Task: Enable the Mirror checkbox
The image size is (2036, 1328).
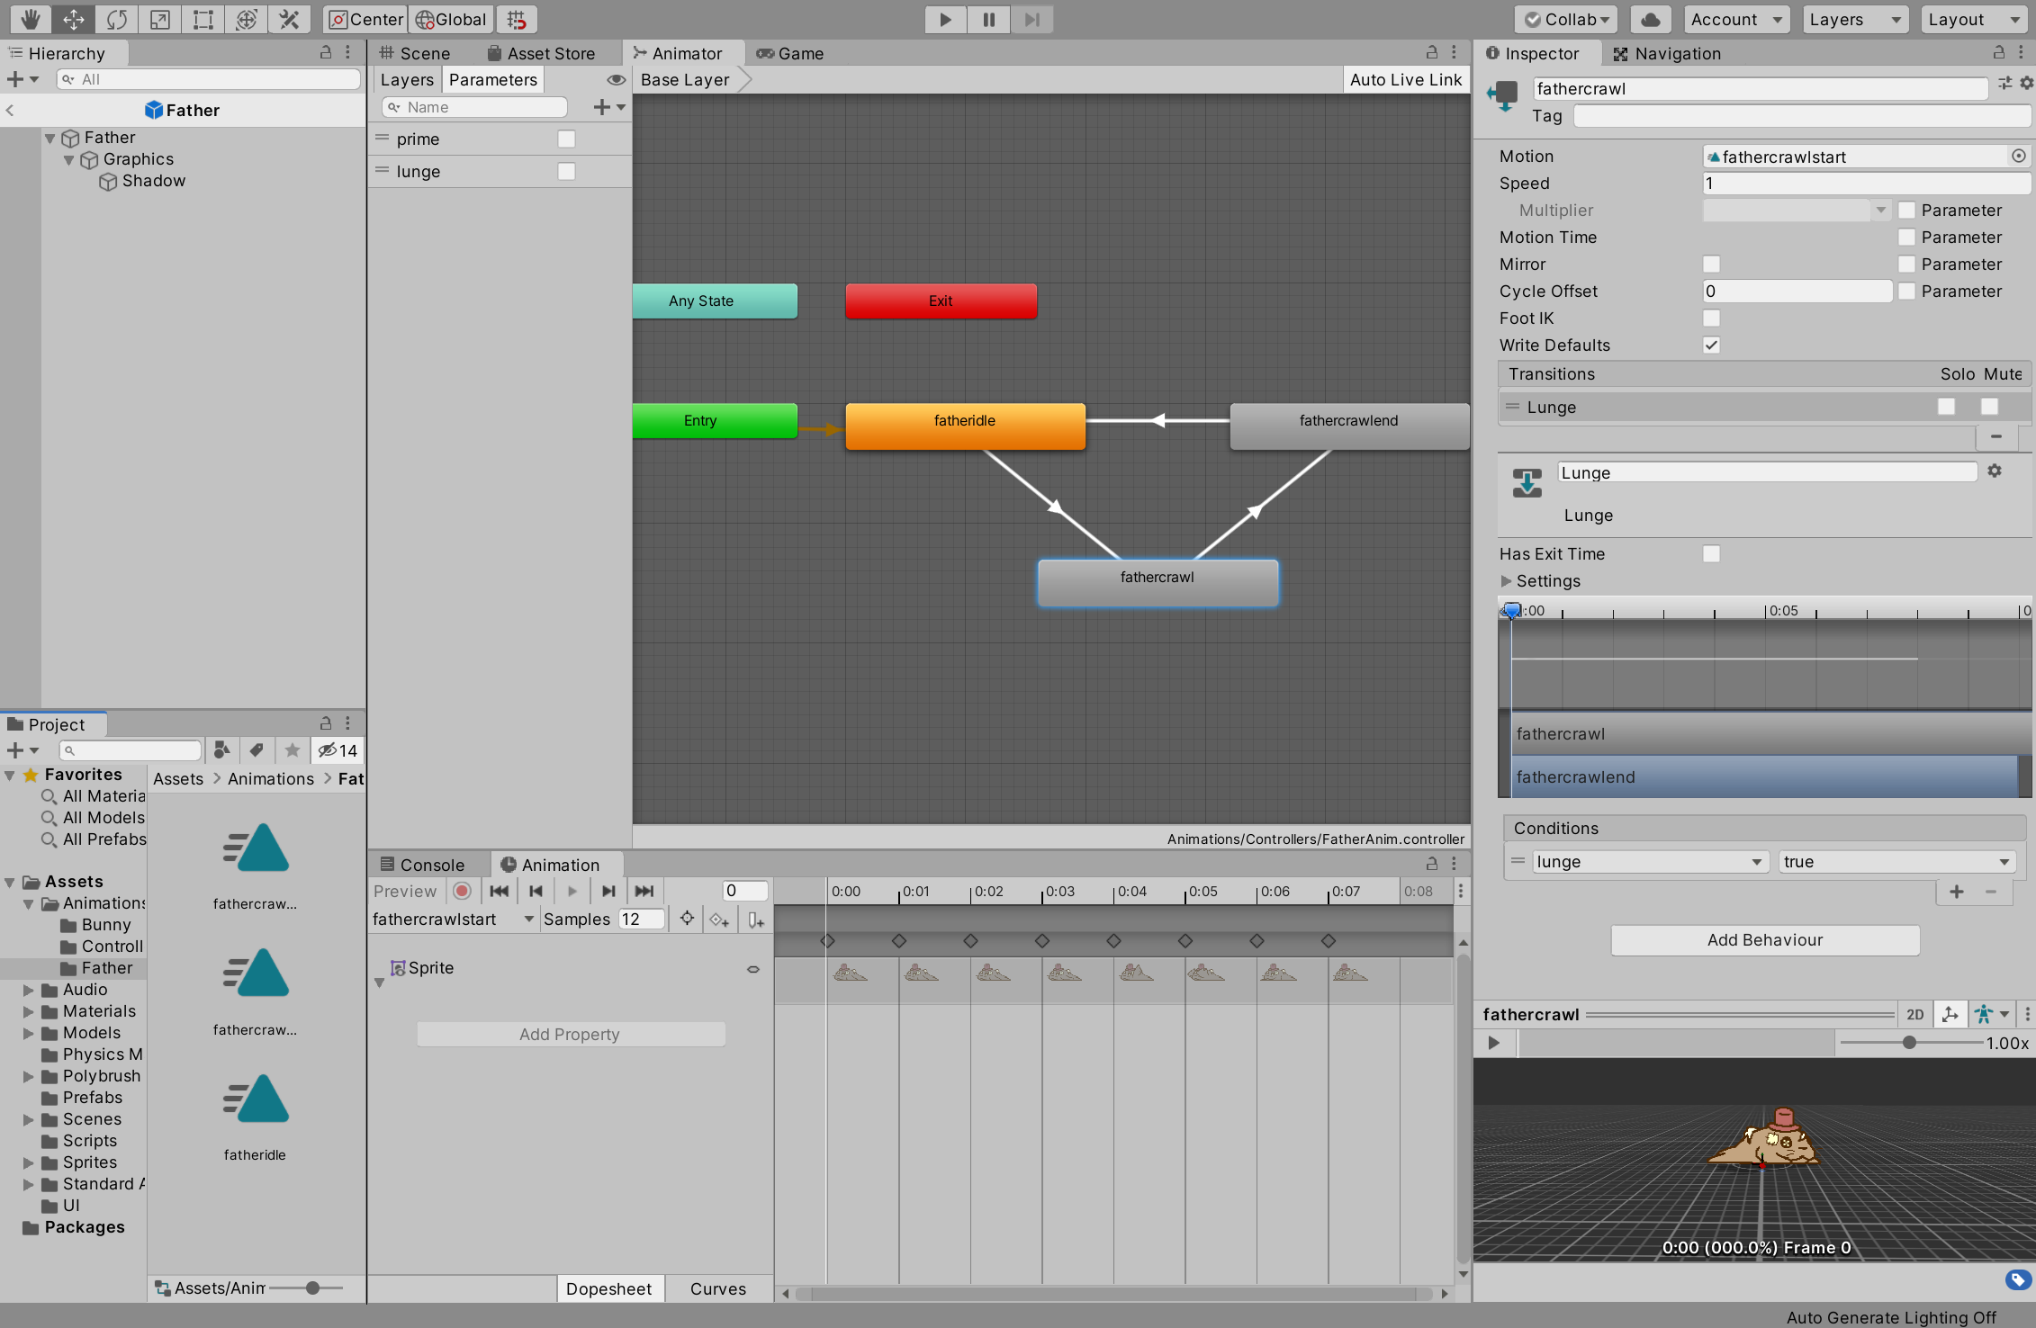Action: 1711,264
